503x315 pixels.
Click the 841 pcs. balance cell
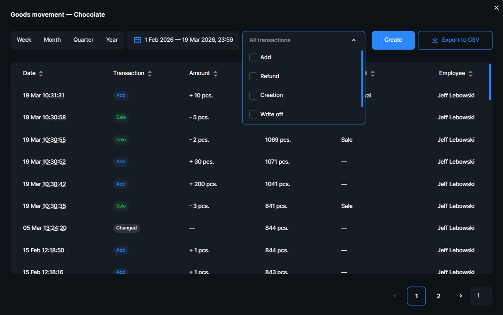click(x=276, y=206)
